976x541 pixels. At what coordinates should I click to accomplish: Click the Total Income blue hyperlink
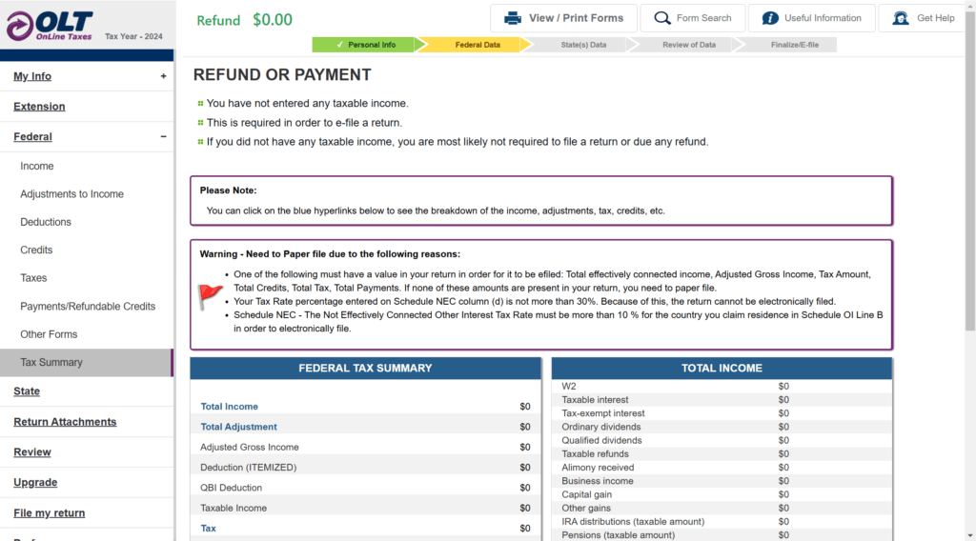tap(229, 407)
